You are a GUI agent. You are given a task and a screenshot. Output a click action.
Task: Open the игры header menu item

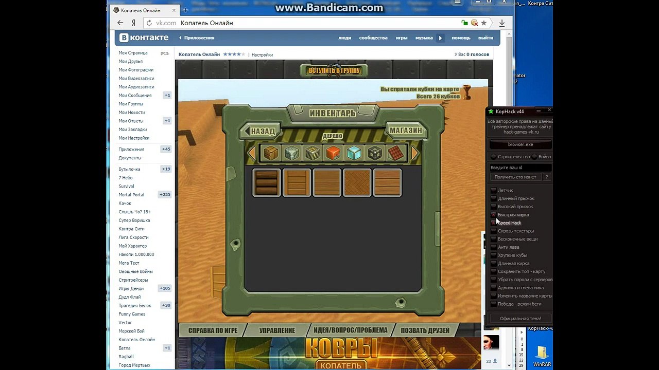click(402, 38)
